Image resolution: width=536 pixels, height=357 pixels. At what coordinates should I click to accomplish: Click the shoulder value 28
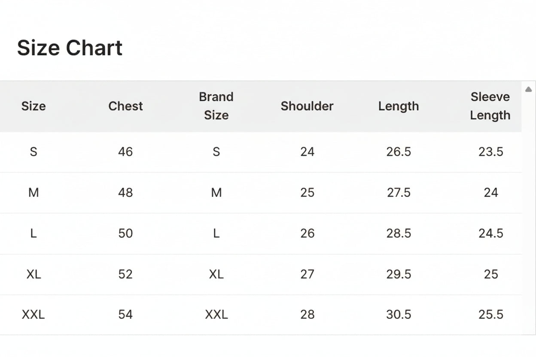(308, 315)
